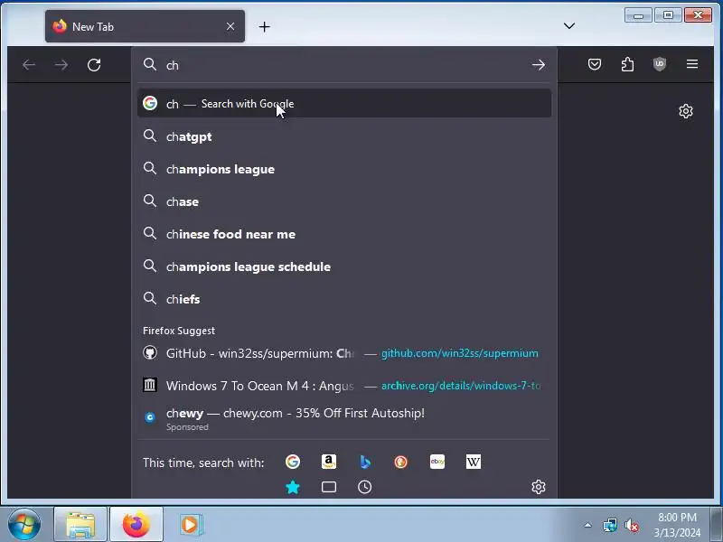Select the New Tab tab
This screenshot has width=723, height=542.
tap(145, 26)
